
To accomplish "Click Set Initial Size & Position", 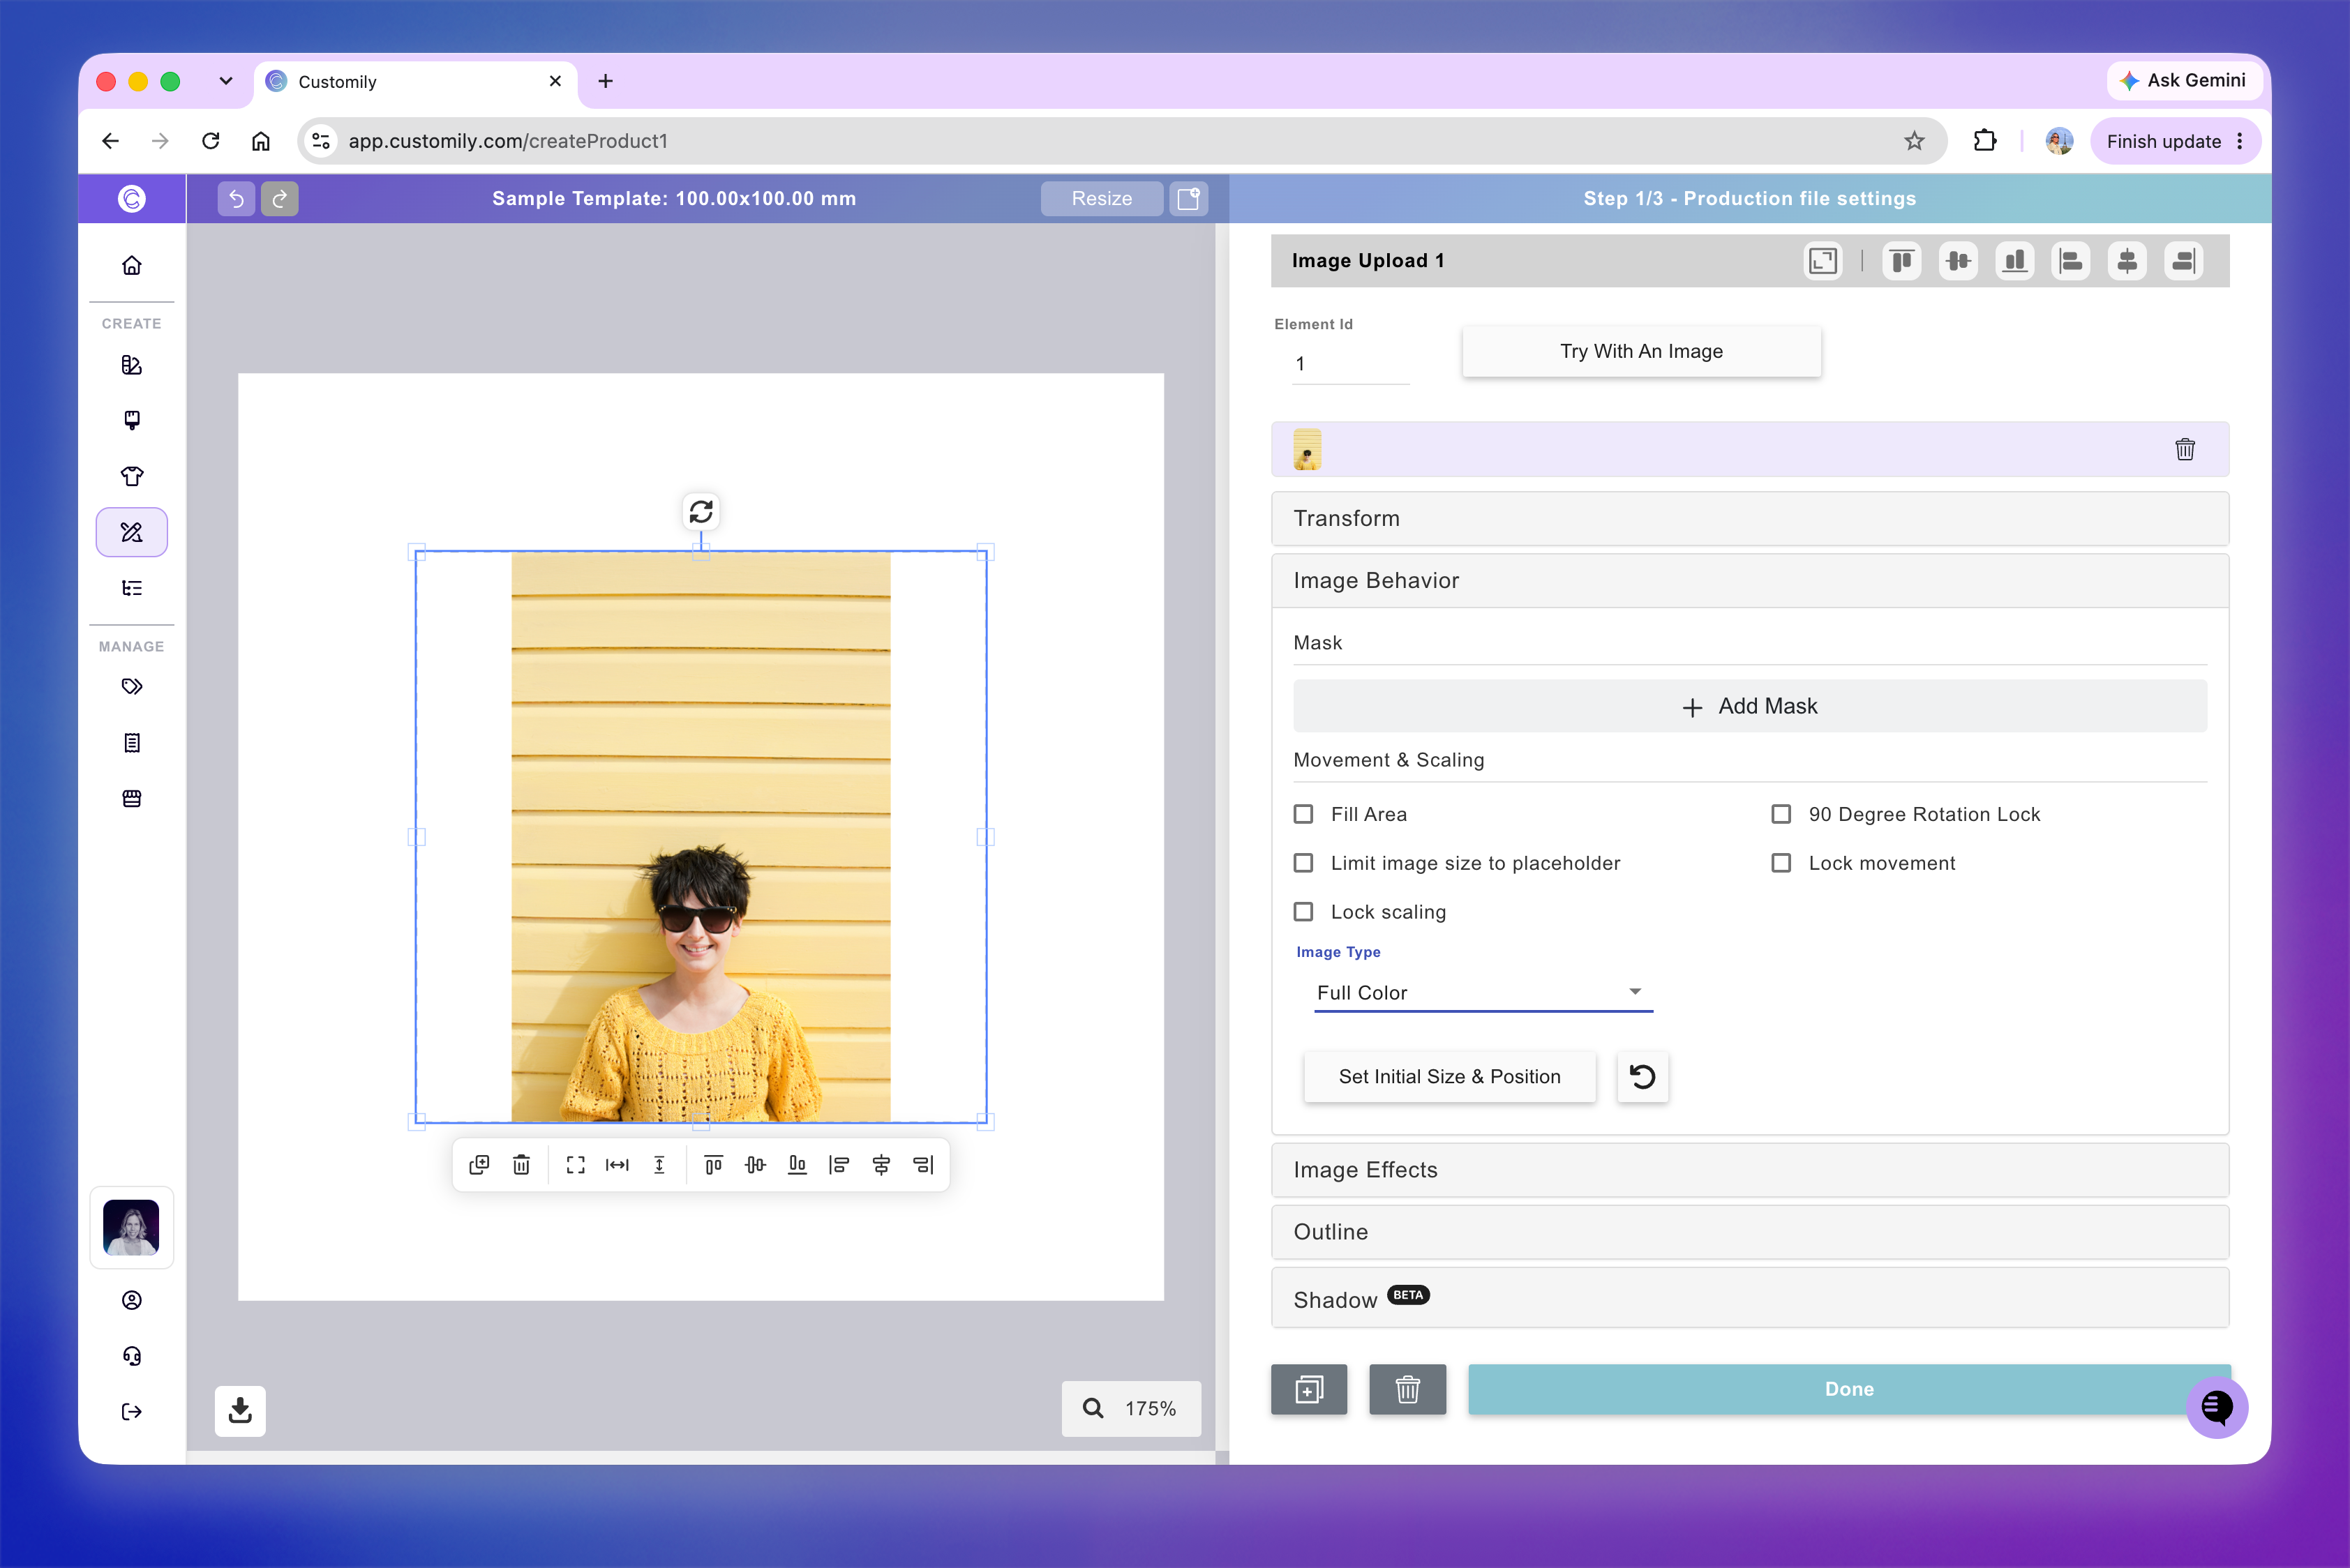I will click(x=1450, y=1076).
